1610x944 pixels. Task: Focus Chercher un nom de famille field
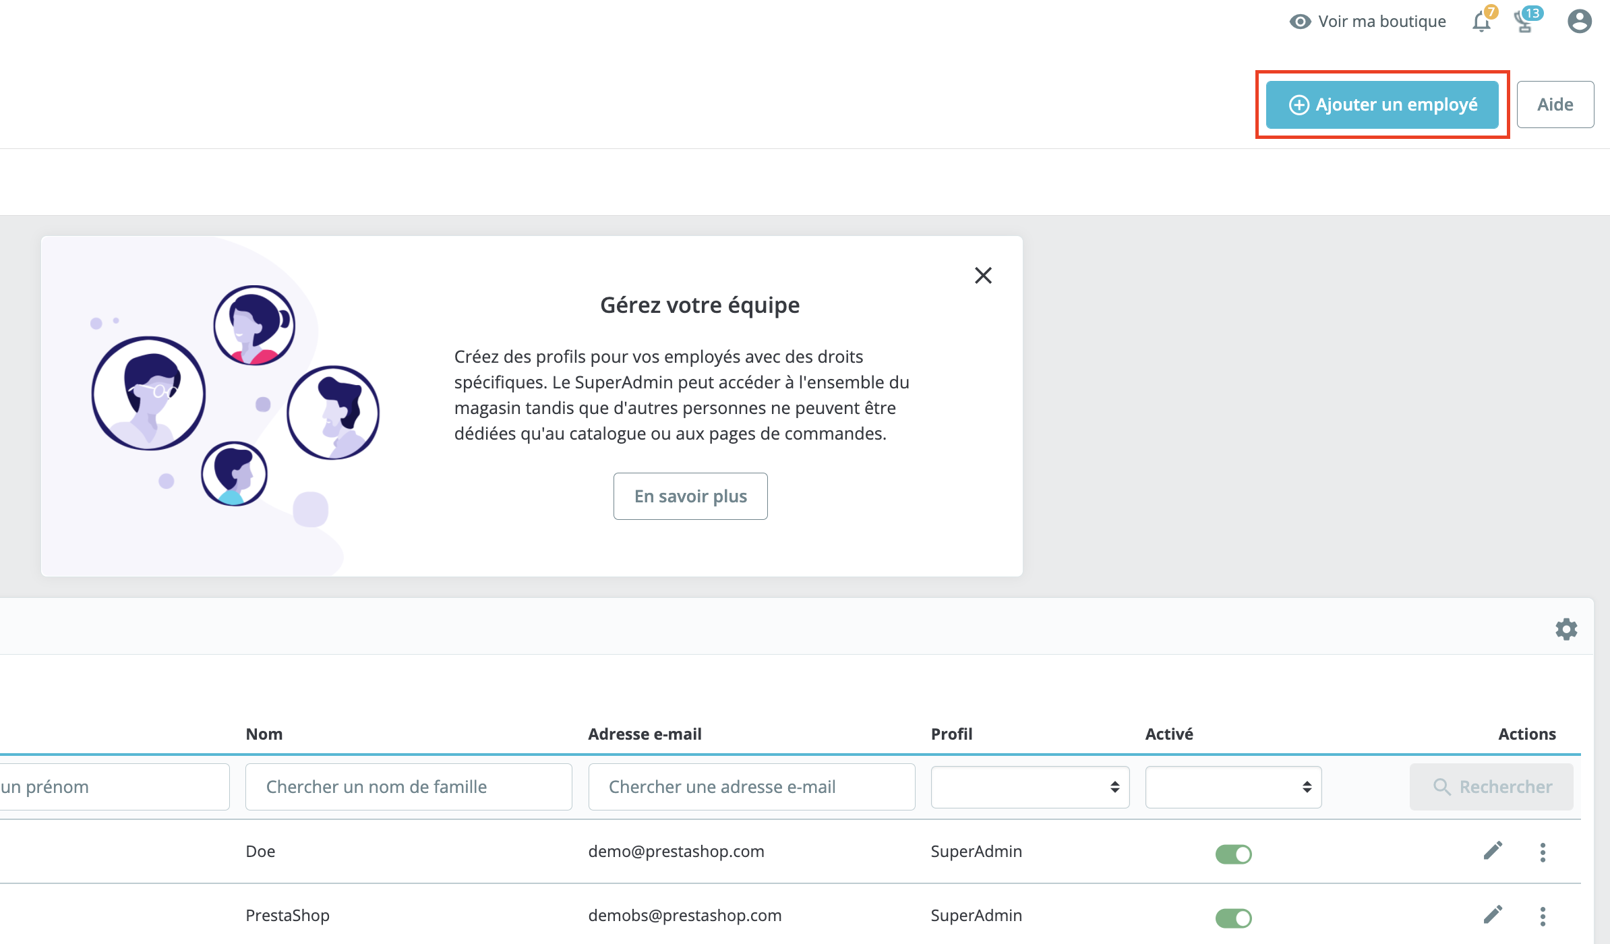coord(409,787)
